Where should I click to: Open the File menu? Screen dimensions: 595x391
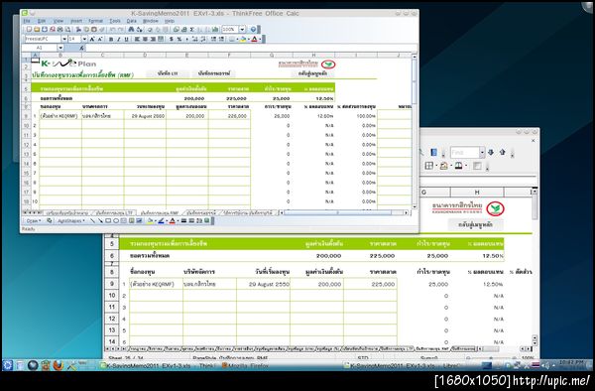[26, 21]
